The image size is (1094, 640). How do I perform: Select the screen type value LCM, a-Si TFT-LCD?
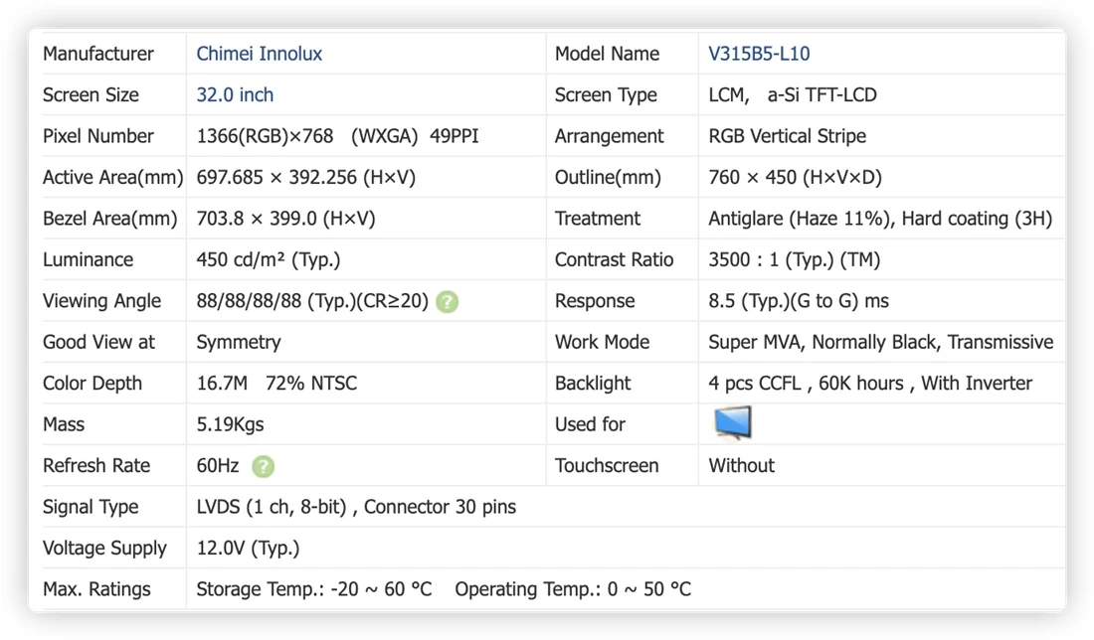[793, 94]
